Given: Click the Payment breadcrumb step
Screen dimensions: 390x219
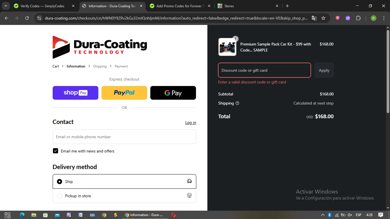Looking at the screenshot, I should (121, 66).
